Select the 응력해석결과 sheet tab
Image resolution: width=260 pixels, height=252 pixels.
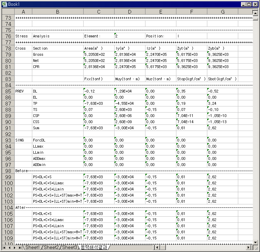pos(94,248)
